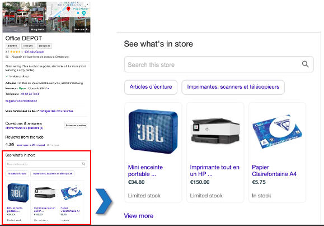
Task: Click the '€34.80' price on the enlarged JBL card
Action: [x=137, y=182]
